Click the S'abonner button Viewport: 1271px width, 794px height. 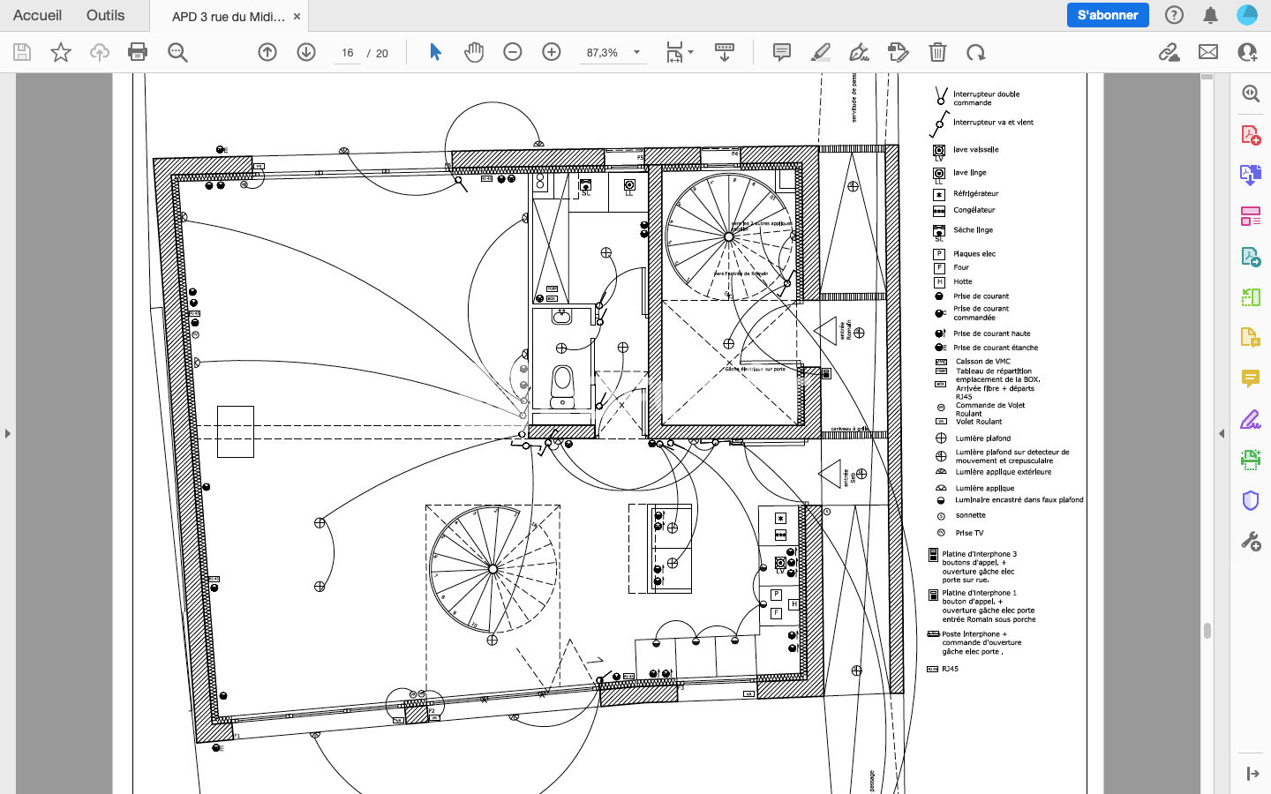point(1107,15)
